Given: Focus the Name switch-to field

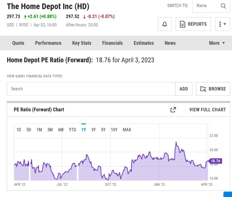Looking at the screenshot, I should tap(211, 6).
